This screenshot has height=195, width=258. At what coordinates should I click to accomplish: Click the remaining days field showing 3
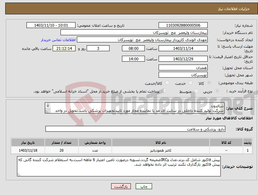(x=98, y=48)
